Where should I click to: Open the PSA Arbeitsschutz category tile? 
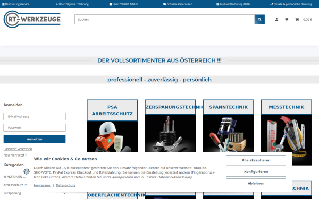112,126
